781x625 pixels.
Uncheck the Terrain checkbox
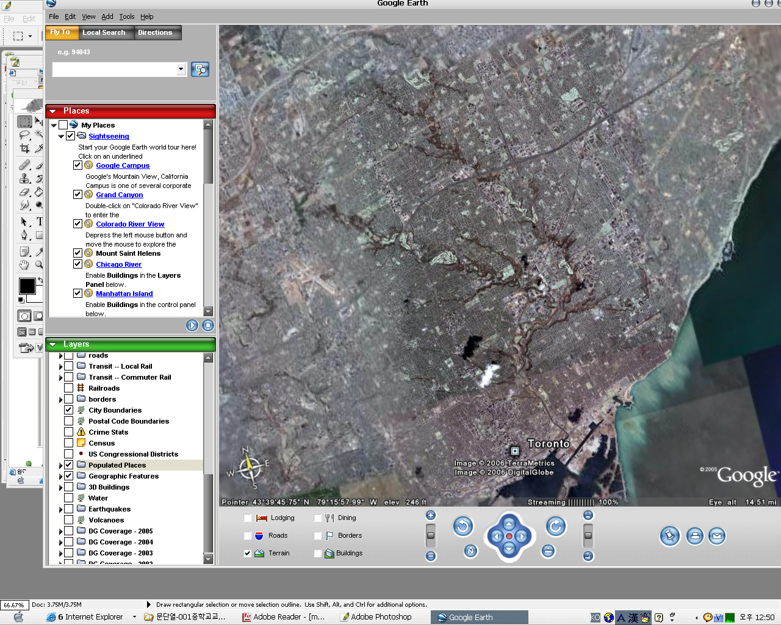[x=247, y=554]
